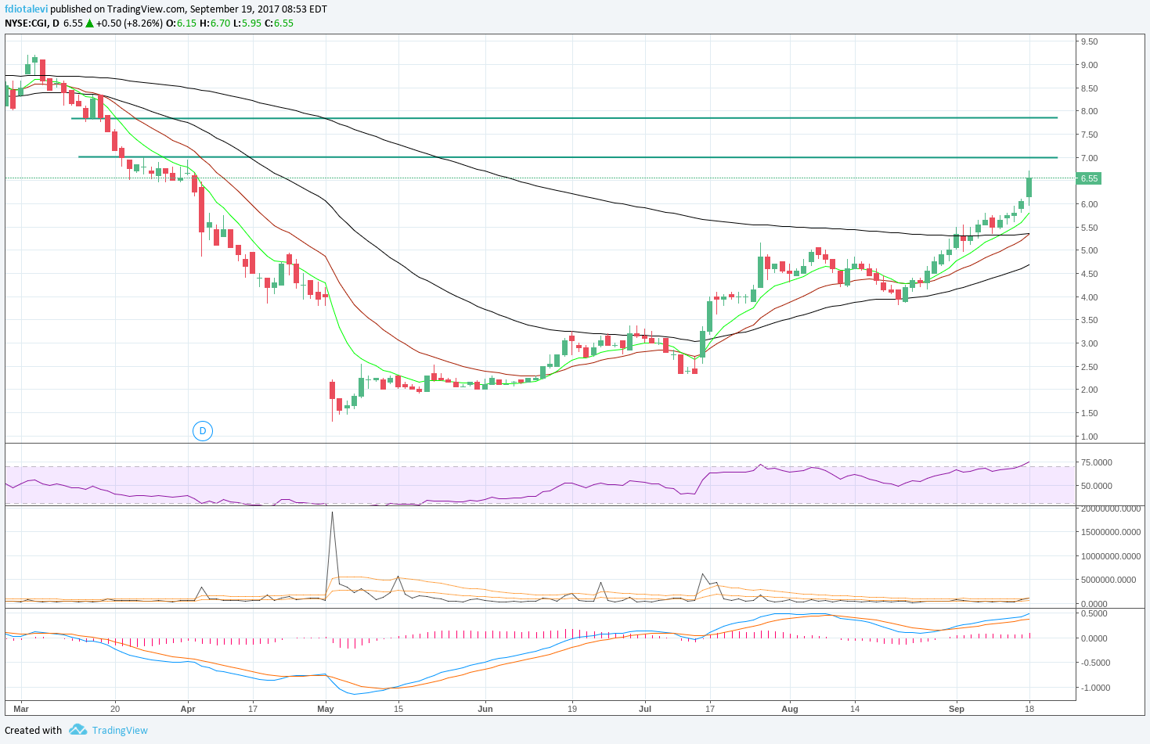Click the last green candlestick on chart
The image size is (1150, 744).
[1029, 186]
